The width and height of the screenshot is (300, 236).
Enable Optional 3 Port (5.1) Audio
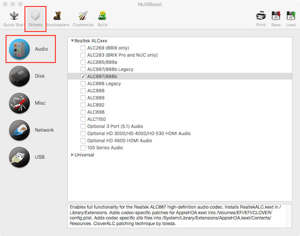tap(83, 126)
